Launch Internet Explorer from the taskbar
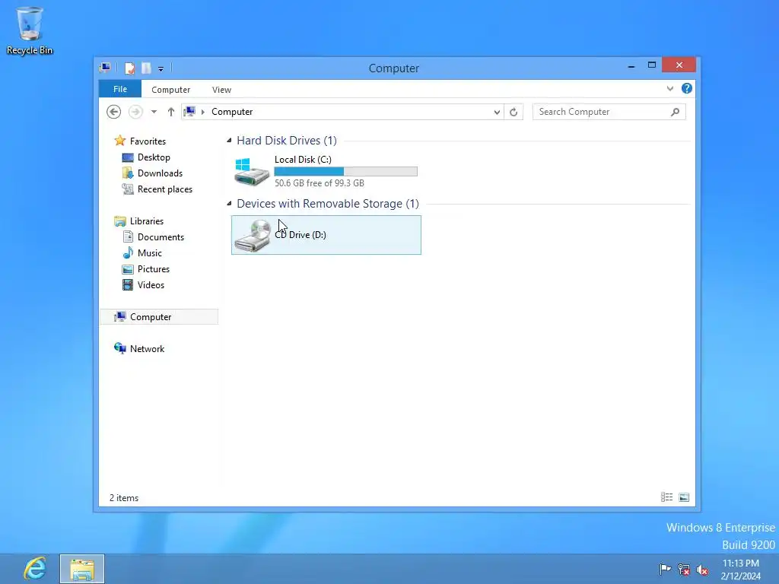779x584 pixels. [35, 569]
